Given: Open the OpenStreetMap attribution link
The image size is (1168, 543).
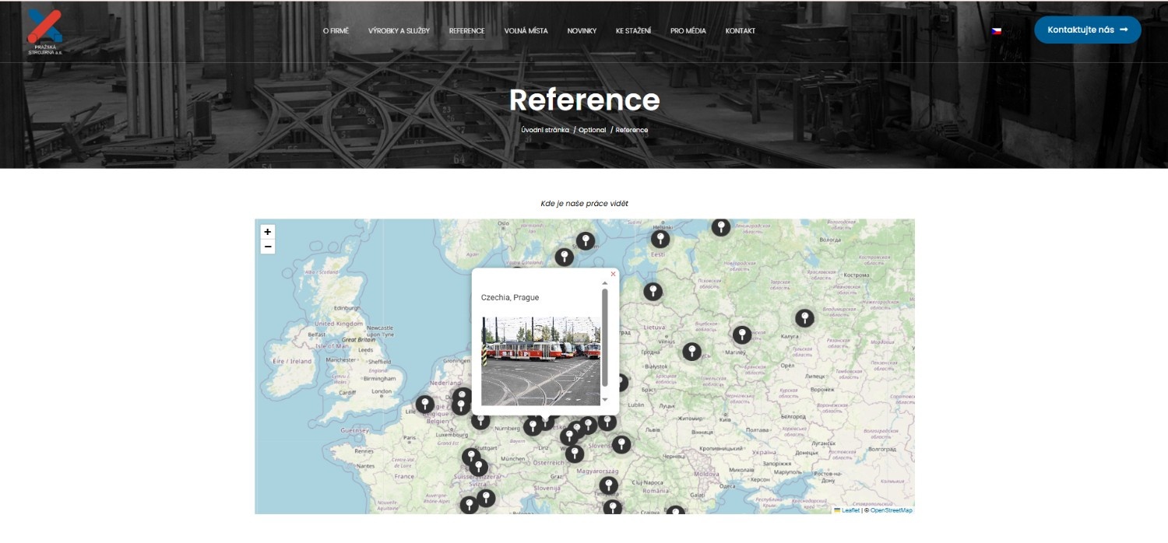Looking at the screenshot, I should [x=891, y=510].
